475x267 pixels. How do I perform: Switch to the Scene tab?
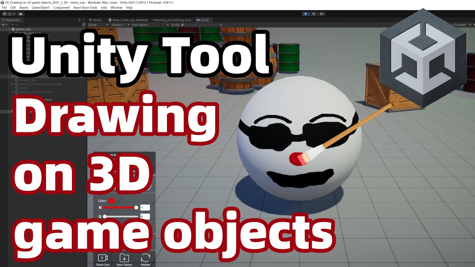pos(96,20)
